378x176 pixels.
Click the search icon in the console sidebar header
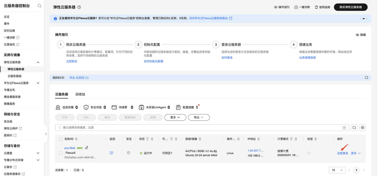pyautogui.click(x=39, y=5)
